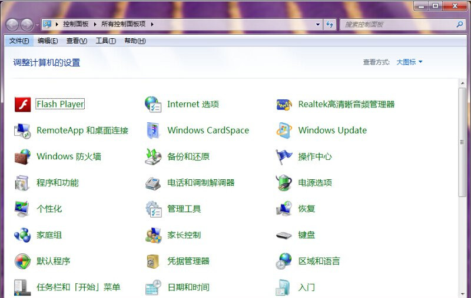Click the back navigation arrow button
471x298 pixels.
click(12, 24)
